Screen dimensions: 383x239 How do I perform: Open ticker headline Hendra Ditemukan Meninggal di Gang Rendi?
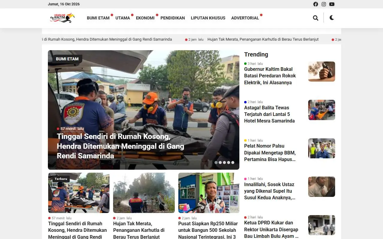tap(107, 39)
